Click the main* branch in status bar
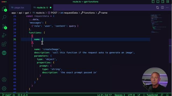The image size is (172, 96). tap(7, 95)
